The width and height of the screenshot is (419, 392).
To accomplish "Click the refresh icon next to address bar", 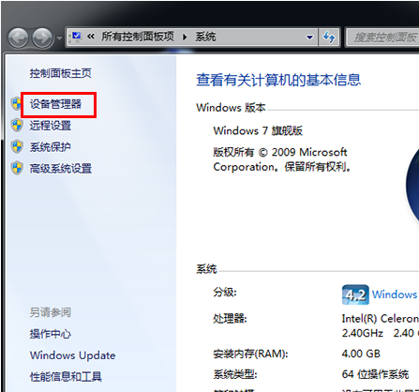I will pyautogui.click(x=329, y=38).
